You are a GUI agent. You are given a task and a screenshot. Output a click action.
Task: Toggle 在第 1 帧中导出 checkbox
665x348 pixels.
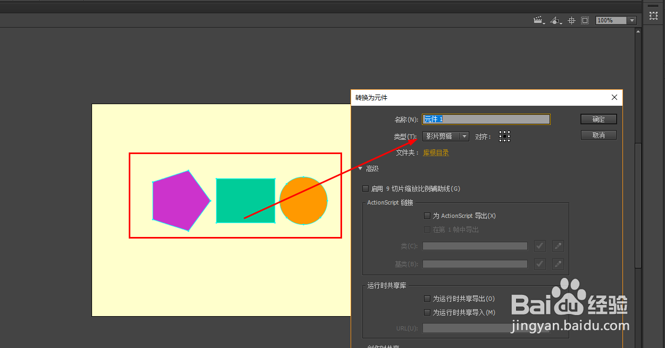point(427,230)
